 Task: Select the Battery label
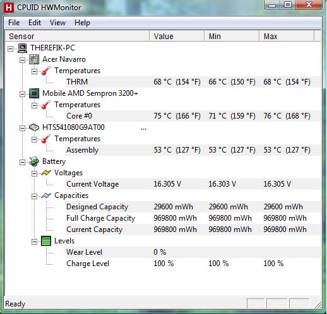pos(54,161)
